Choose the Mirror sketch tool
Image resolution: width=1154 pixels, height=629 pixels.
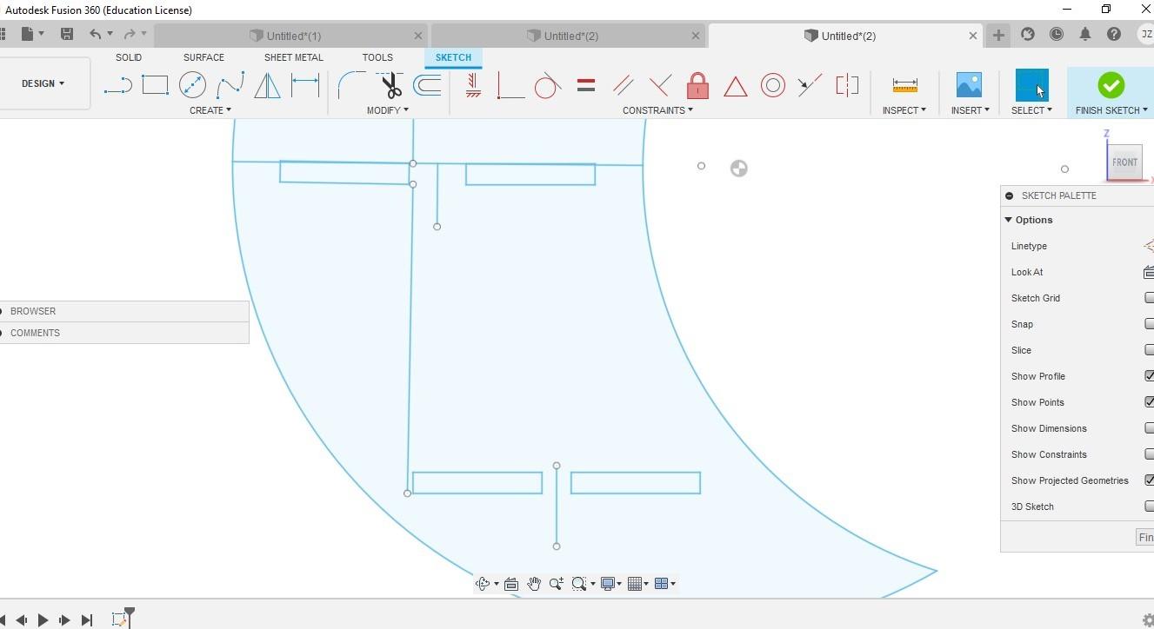267,85
